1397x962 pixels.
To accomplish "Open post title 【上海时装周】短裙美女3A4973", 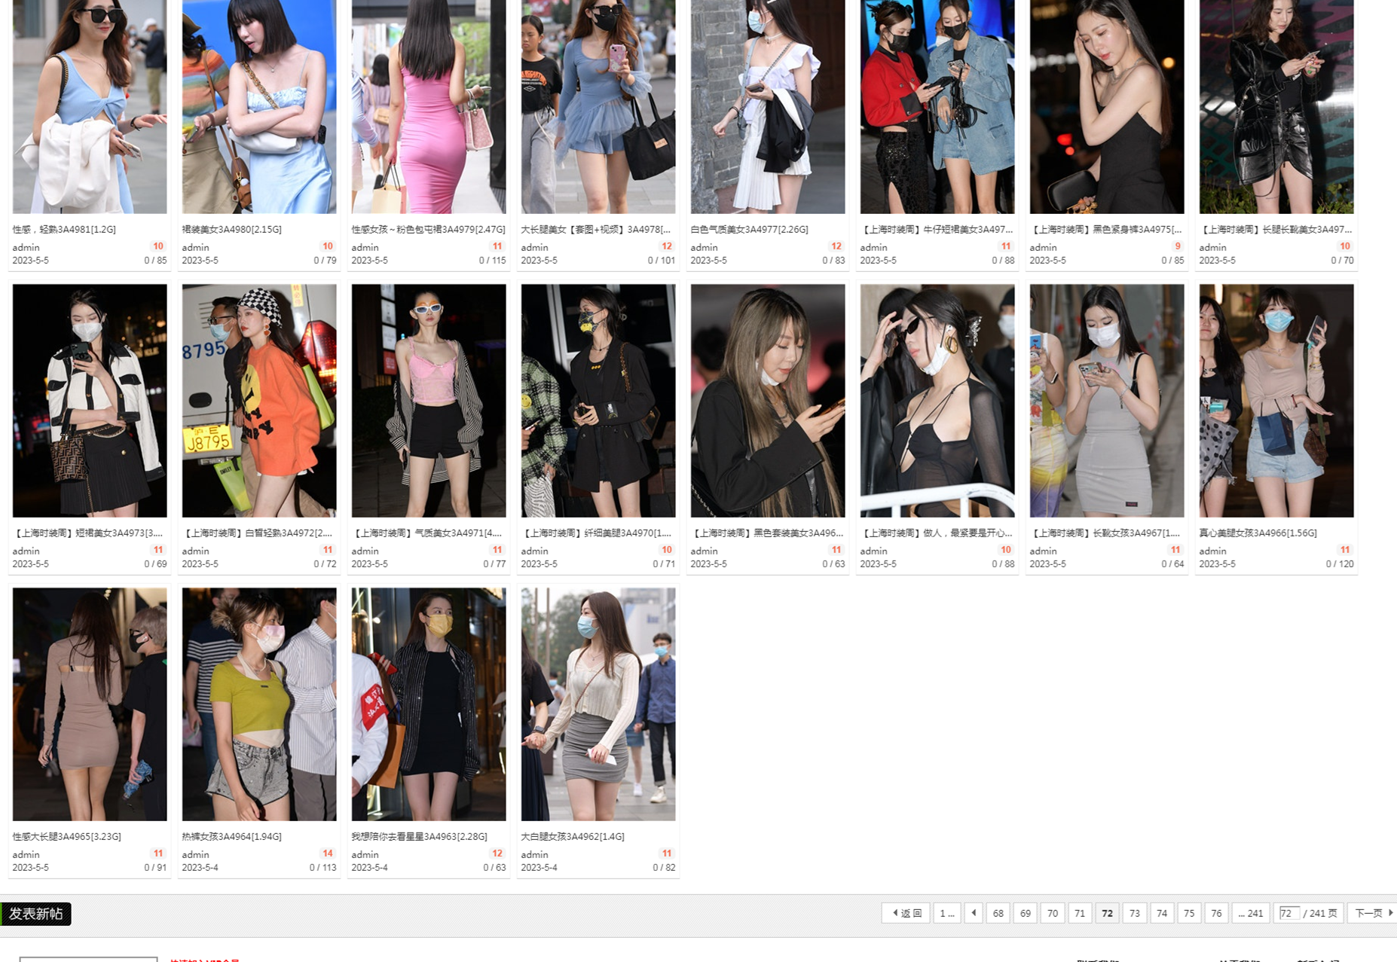I will pyautogui.click(x=88, y=533).
